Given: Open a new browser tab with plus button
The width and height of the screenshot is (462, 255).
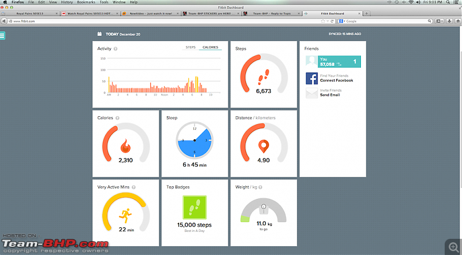Looking at the screenshot, I should 367,13.
